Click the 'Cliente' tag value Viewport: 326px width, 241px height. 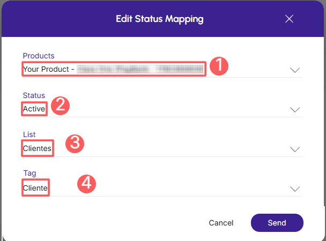pos(35,188)
